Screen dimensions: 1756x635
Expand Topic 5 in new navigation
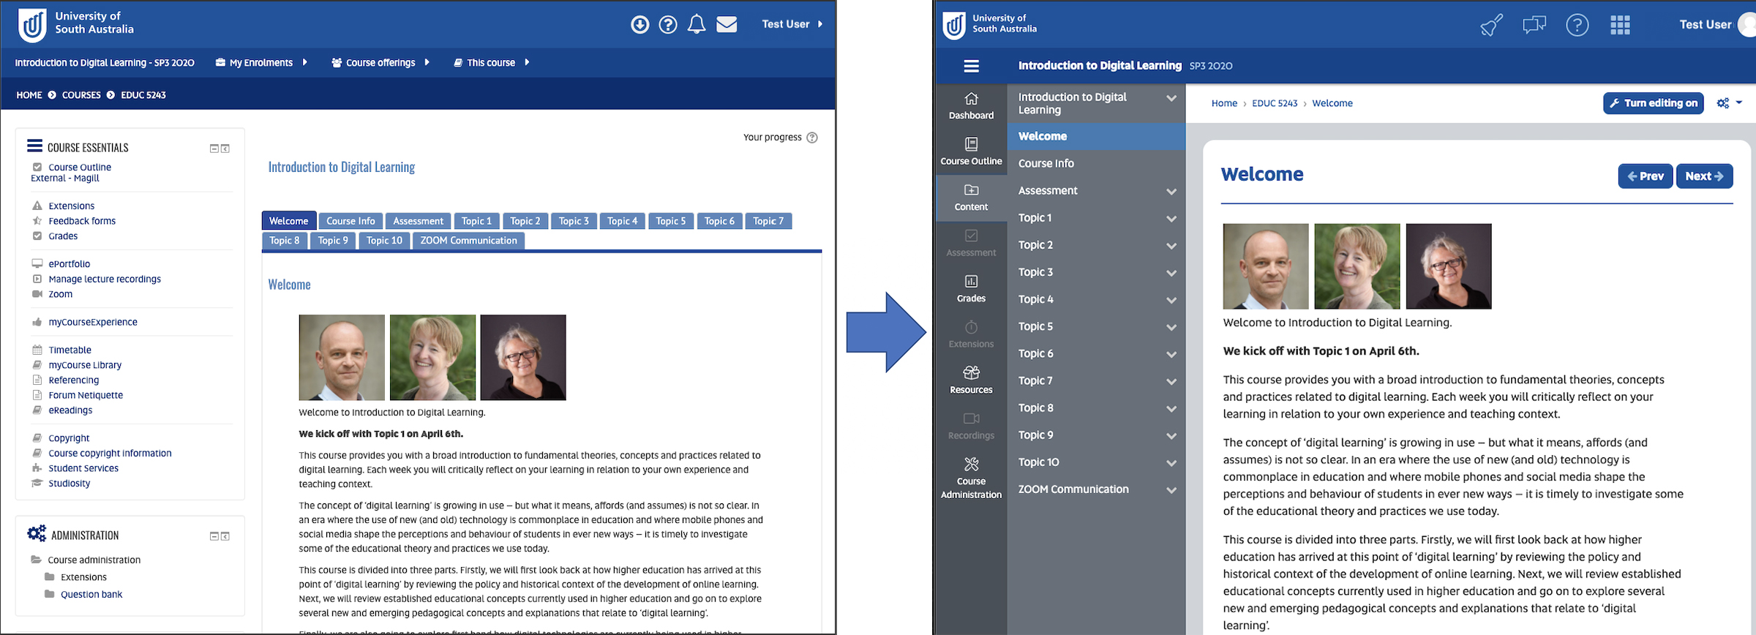1171,328
